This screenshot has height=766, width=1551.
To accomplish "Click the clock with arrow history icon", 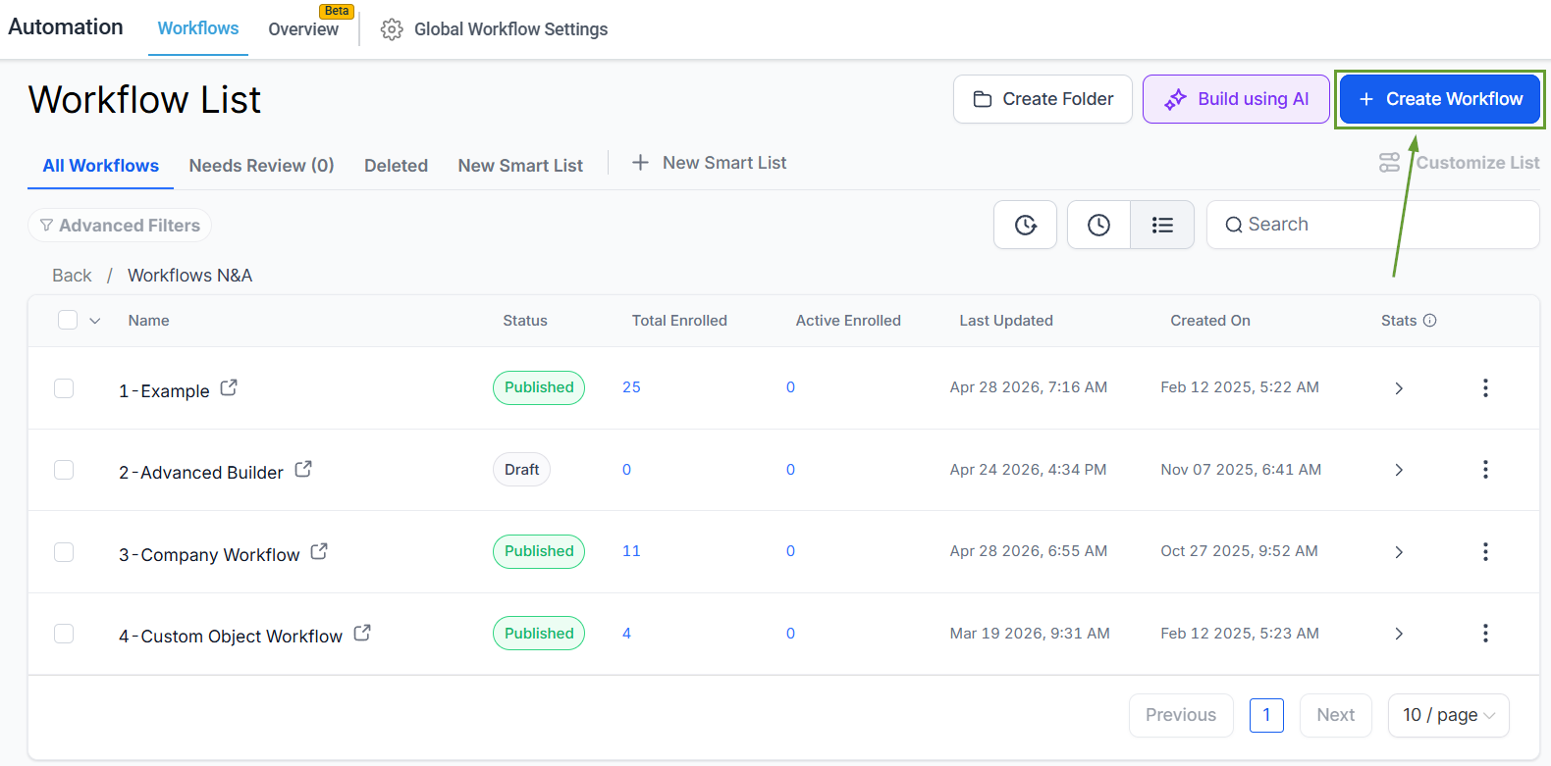I will (x=1025, y=225).
